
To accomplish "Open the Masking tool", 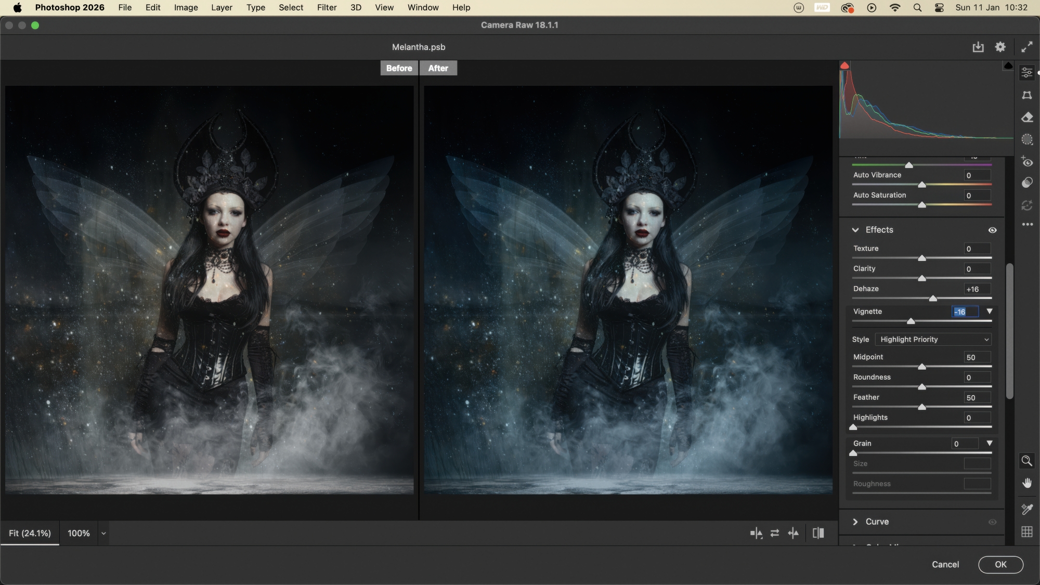I will click(x=1026, y=139).
